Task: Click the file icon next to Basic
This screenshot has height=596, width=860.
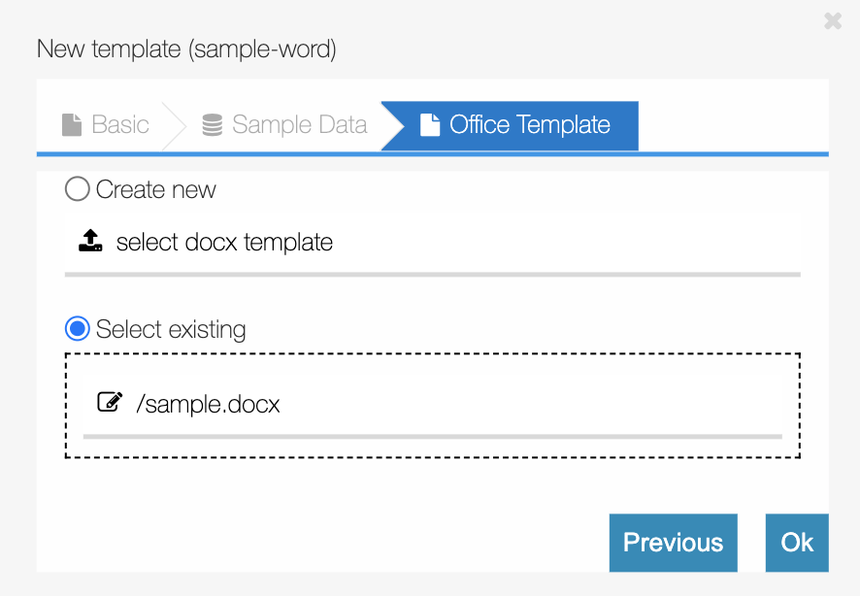Action: (x=70, y=124)
